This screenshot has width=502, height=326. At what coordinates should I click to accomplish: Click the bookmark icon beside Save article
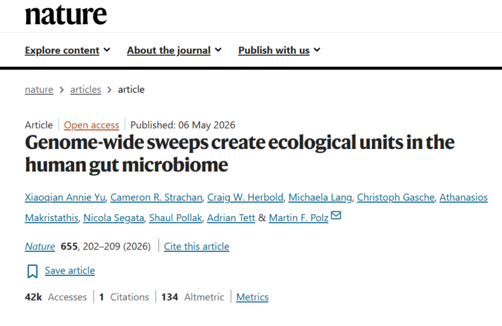(32, 271)
